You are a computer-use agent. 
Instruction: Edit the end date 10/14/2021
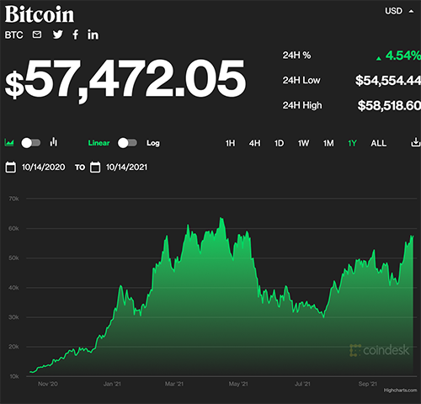[126, 167]
